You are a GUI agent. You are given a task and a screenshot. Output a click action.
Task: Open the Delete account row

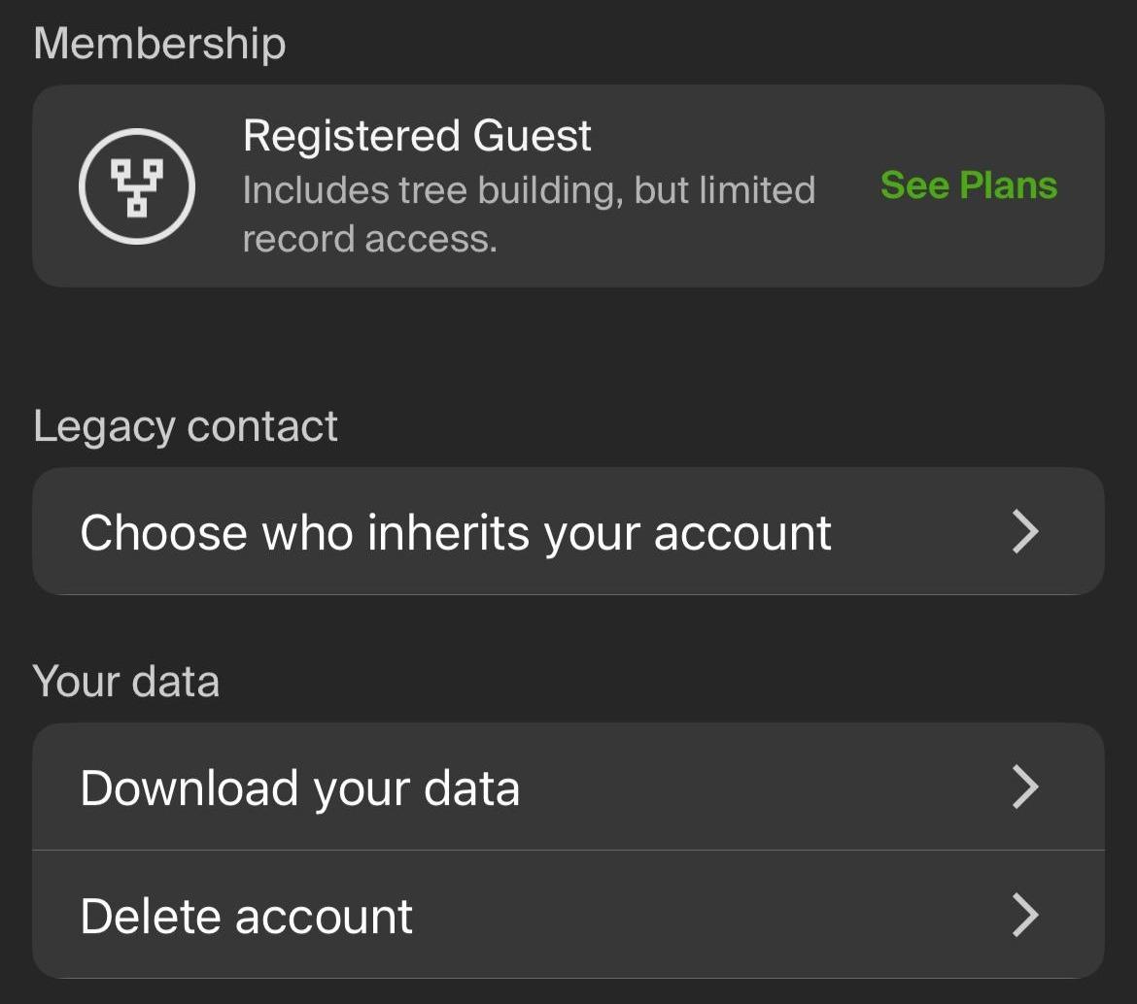coord(568,916)
